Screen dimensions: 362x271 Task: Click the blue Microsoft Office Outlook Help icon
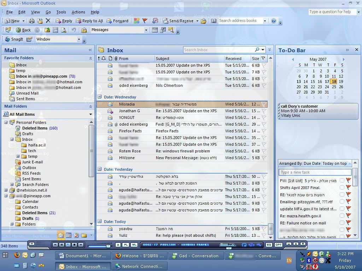(274, 21)
